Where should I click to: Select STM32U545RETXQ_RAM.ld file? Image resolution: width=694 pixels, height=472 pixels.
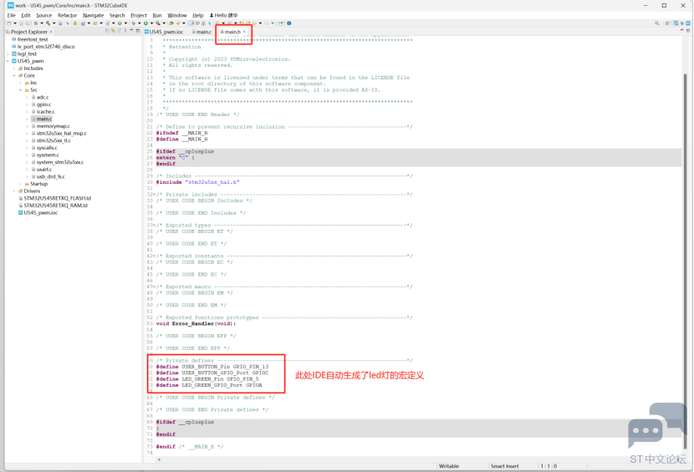tap(55, 206)
